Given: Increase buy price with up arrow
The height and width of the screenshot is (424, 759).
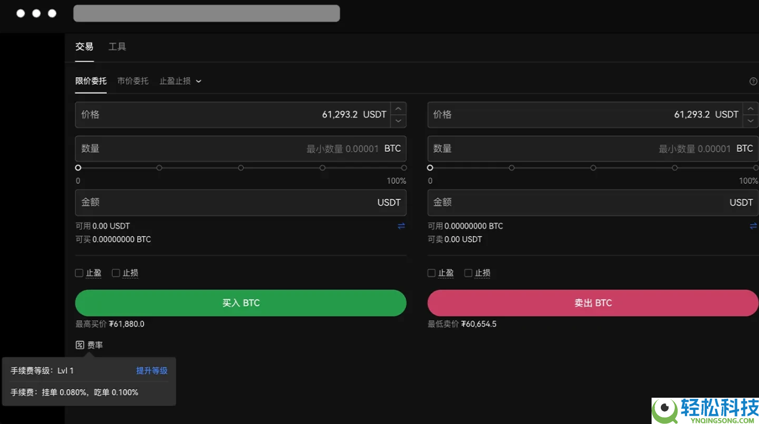Looking at the screenshot, I should point(398,109).
